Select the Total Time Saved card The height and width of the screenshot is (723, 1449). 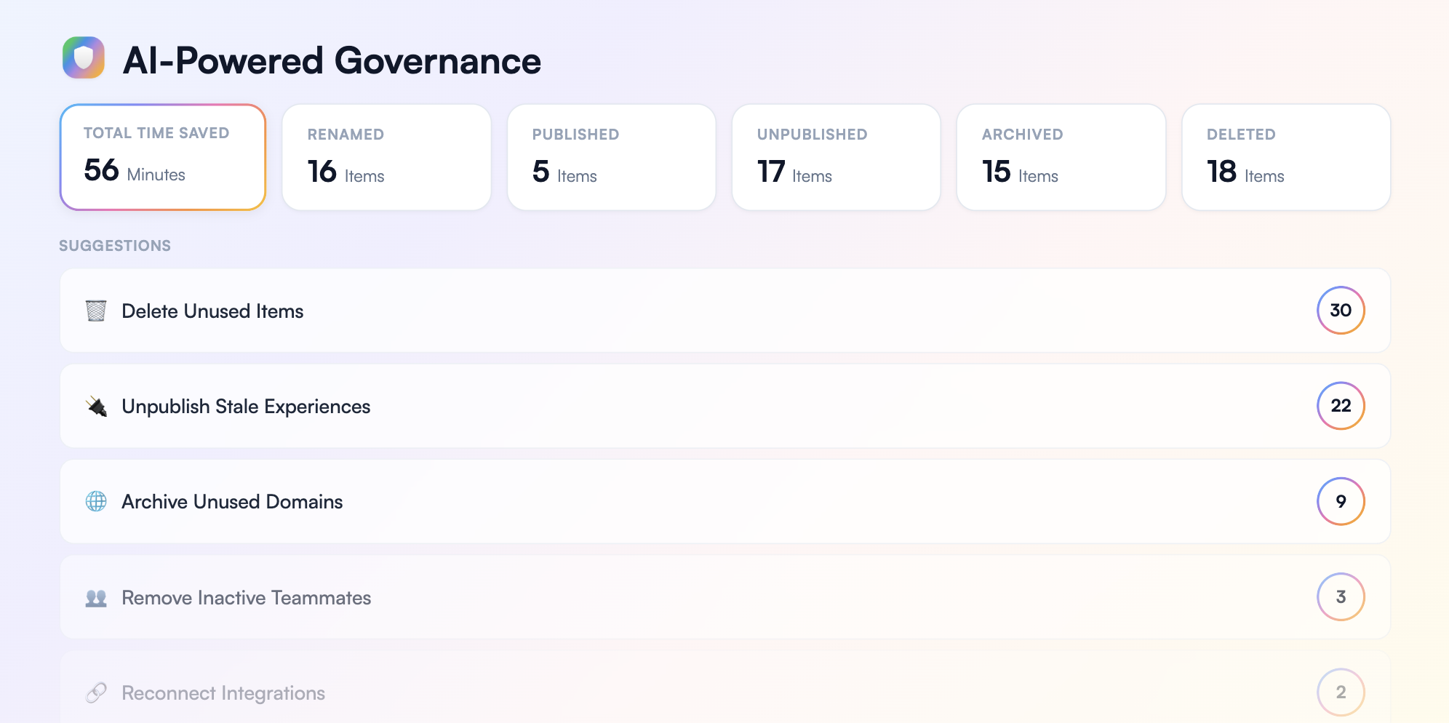point(163,157)
